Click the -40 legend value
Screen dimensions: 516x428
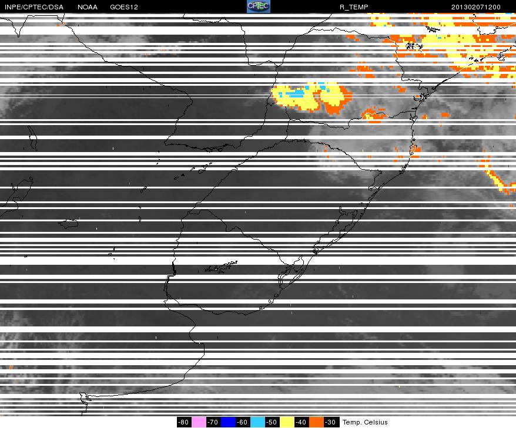[301, 422]
